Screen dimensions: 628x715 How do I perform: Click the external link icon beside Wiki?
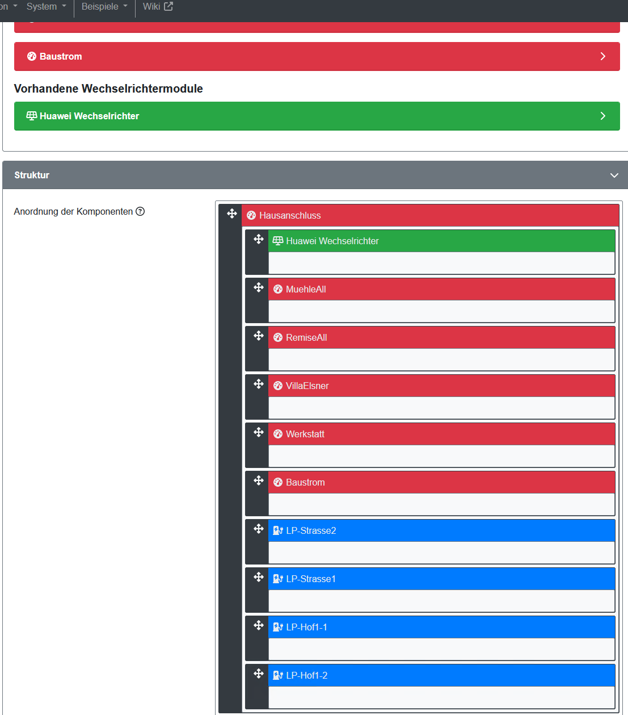[x=168, y=6]
